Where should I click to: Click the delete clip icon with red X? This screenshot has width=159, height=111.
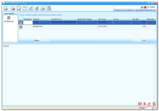coord(13,8)
